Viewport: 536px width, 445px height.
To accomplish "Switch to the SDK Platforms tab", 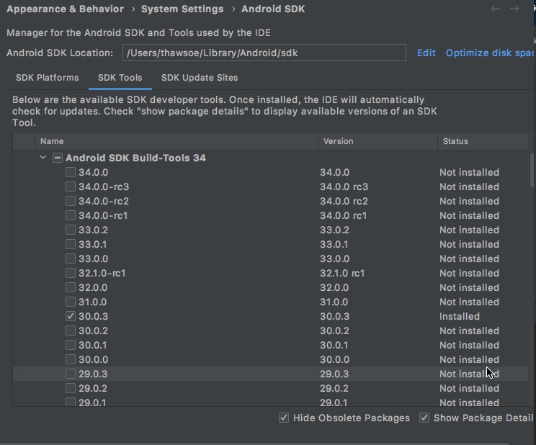I will click(47, 78).
